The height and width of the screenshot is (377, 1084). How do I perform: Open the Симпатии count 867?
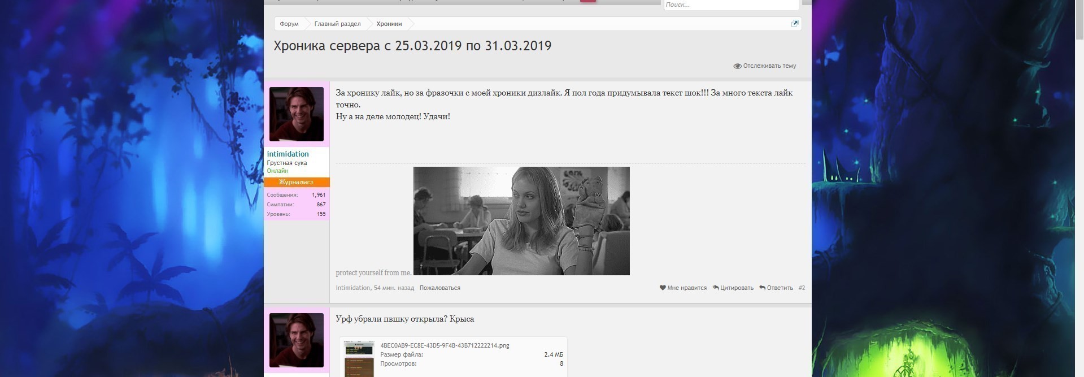(x=321, y=205)
